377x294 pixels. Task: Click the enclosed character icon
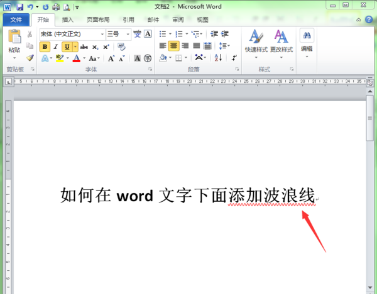point(148,58)
